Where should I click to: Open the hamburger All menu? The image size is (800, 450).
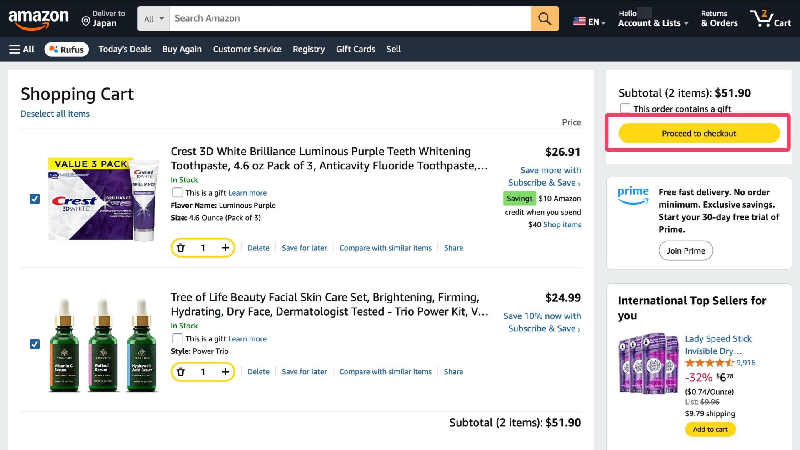click(x=22, y=49)
